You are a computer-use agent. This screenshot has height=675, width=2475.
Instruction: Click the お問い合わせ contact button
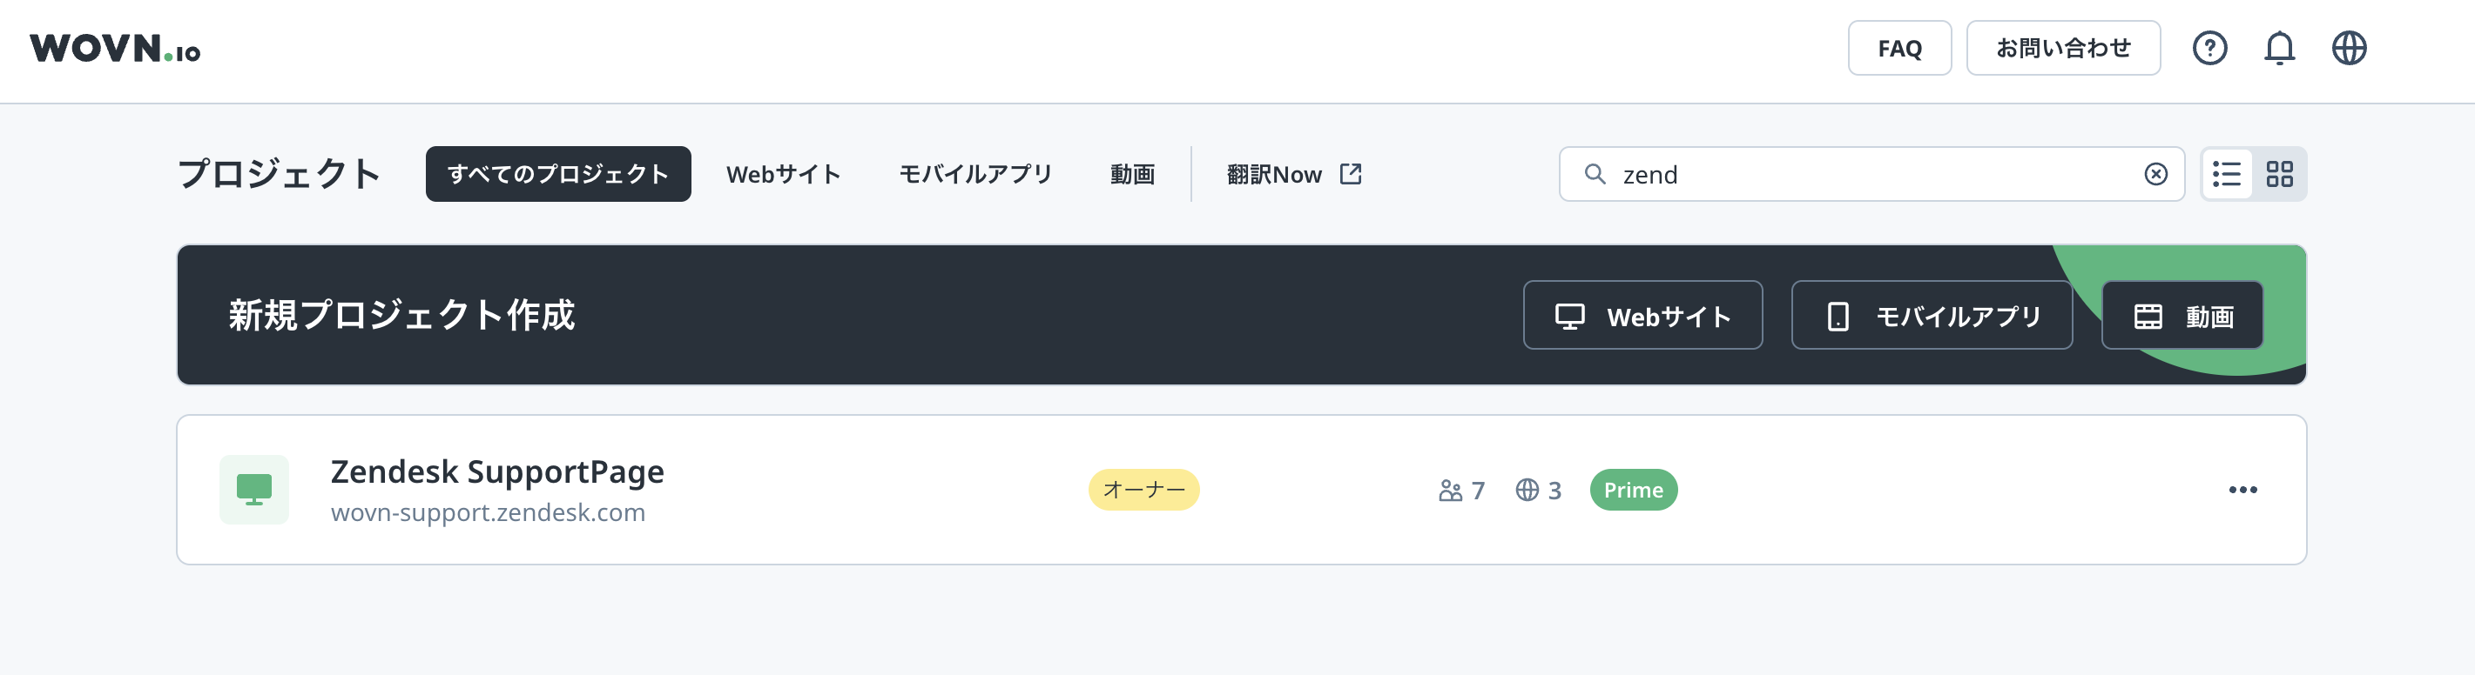click(x=2063, y=48)
